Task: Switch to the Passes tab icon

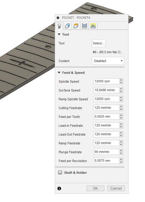Action: pos(85,26)
